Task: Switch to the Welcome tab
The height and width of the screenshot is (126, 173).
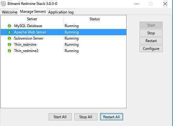Action: 9,12
